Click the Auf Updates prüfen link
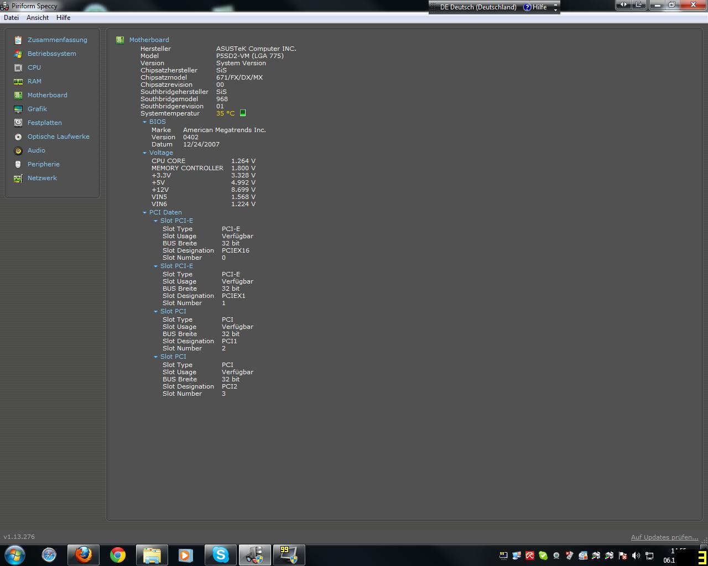Image resolution: width=708 pixels, height=566 pixels. click(664, 537)
